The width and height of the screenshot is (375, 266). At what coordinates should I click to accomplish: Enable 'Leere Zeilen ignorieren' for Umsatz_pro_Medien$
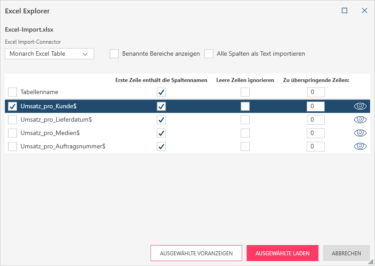pyautogui.click(x=245, y=133)
